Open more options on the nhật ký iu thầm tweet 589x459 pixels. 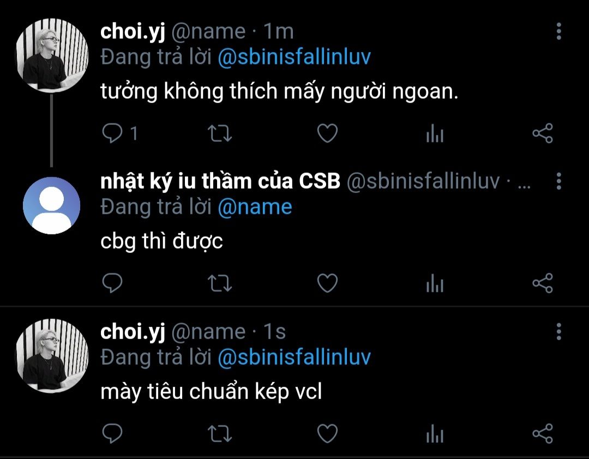[559, 181]
